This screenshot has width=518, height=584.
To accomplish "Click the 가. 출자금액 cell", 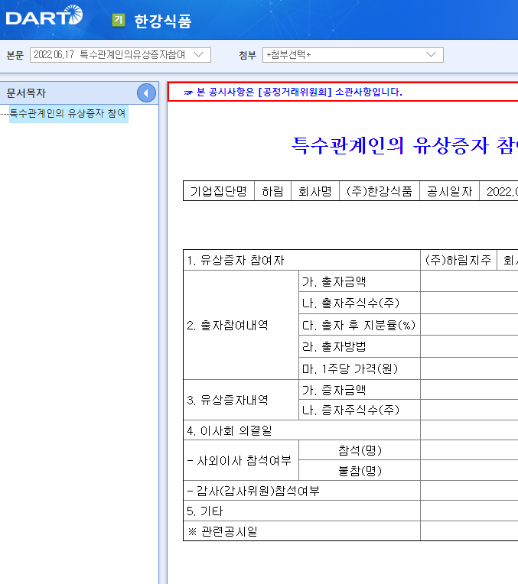I will click(360, 281).
